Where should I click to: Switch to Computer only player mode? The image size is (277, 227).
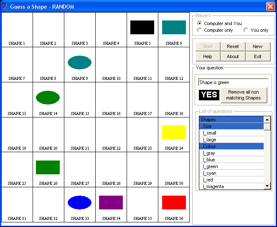[x=200, y=30]
